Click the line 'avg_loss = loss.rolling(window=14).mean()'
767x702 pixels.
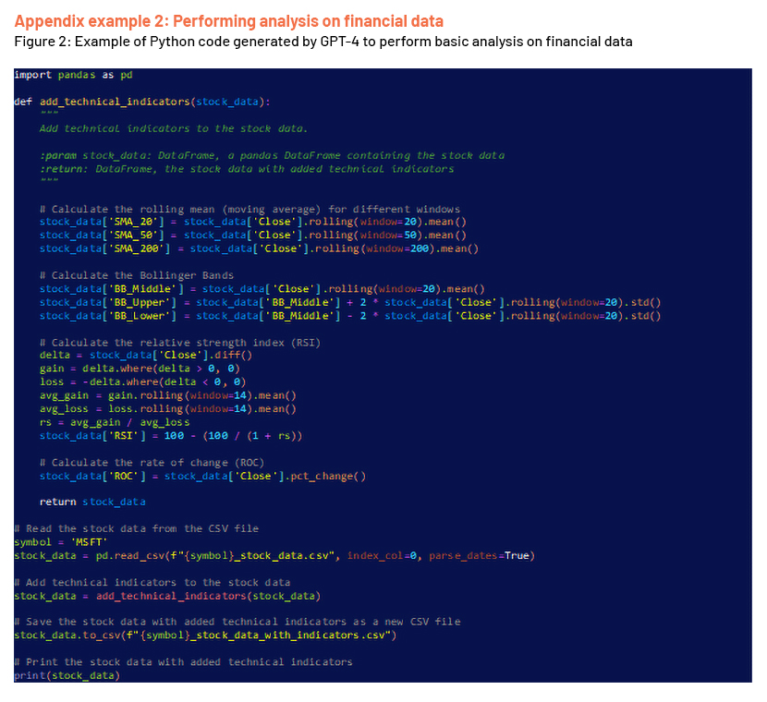pos(168,408)
